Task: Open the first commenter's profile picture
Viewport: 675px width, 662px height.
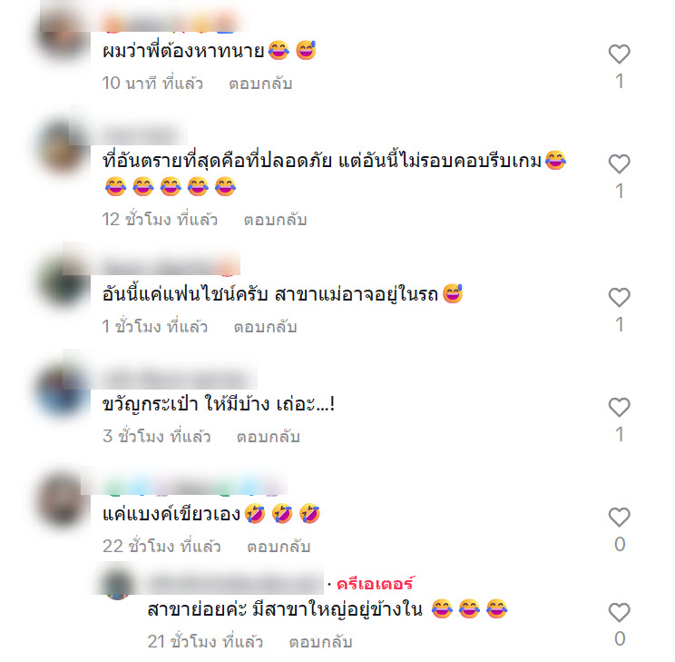Action: (x=63, y=35)
